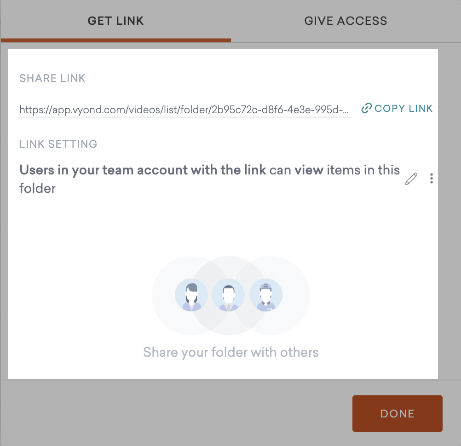This screenshot has height=446, width=461.
Task: Edit link setting with the pencil icon
Action: (x=411, y=179)
